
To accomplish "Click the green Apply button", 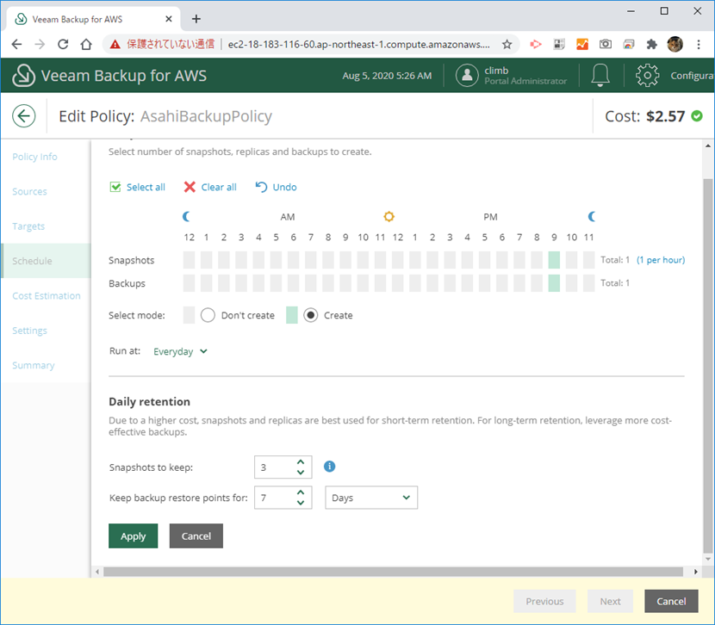I will pyautogui.click(x=134, y=535).
